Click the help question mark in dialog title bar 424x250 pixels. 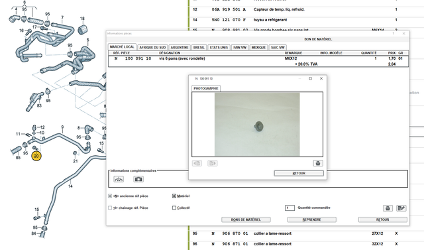(x=393, y=34)
